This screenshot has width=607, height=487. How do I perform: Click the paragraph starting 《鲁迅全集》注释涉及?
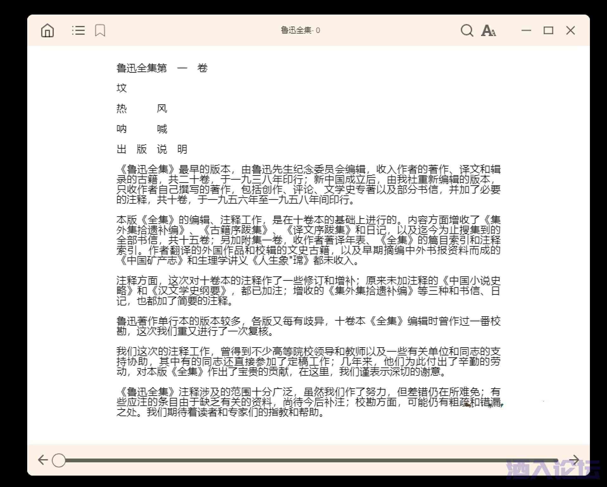point(309,402)
